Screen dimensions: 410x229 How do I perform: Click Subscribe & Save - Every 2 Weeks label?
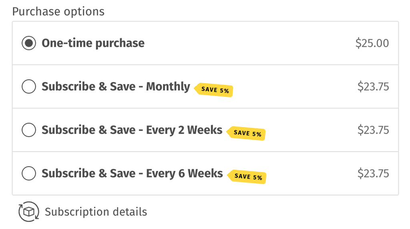tap(132, 130)
